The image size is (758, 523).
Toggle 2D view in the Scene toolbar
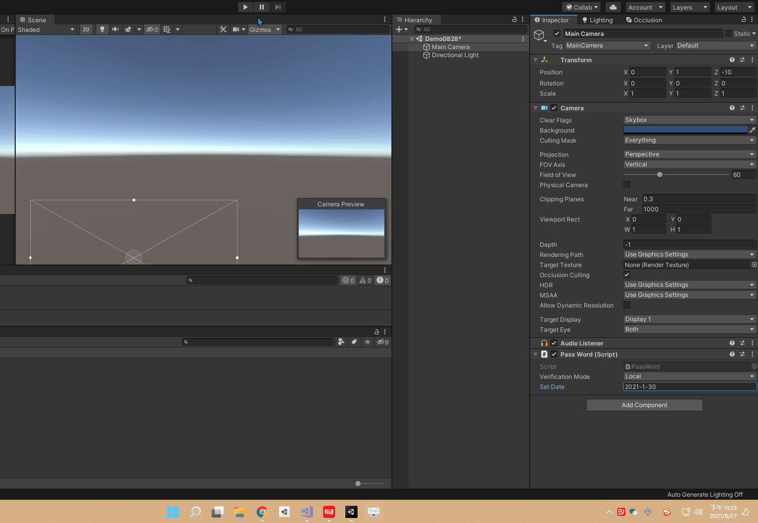(x=86, y=29)
